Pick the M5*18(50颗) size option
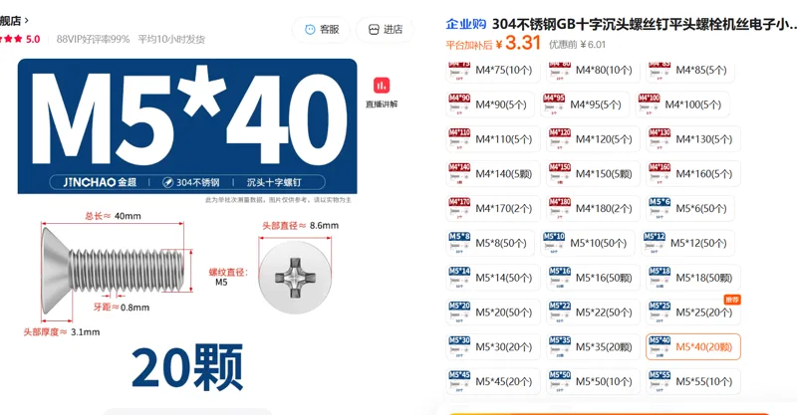The width and height of the screenshot is (797, 415). click(x=693, y=278)
